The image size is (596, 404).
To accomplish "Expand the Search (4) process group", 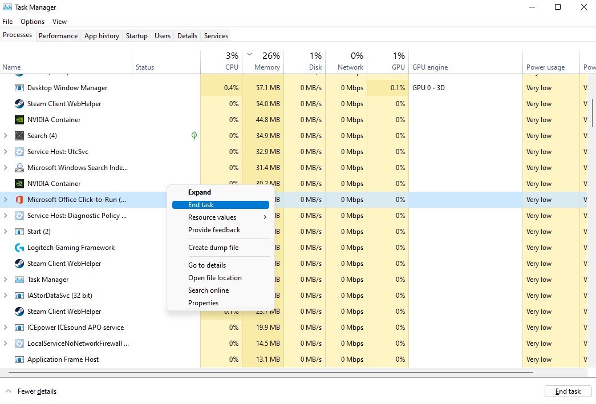I will (6, 136).
